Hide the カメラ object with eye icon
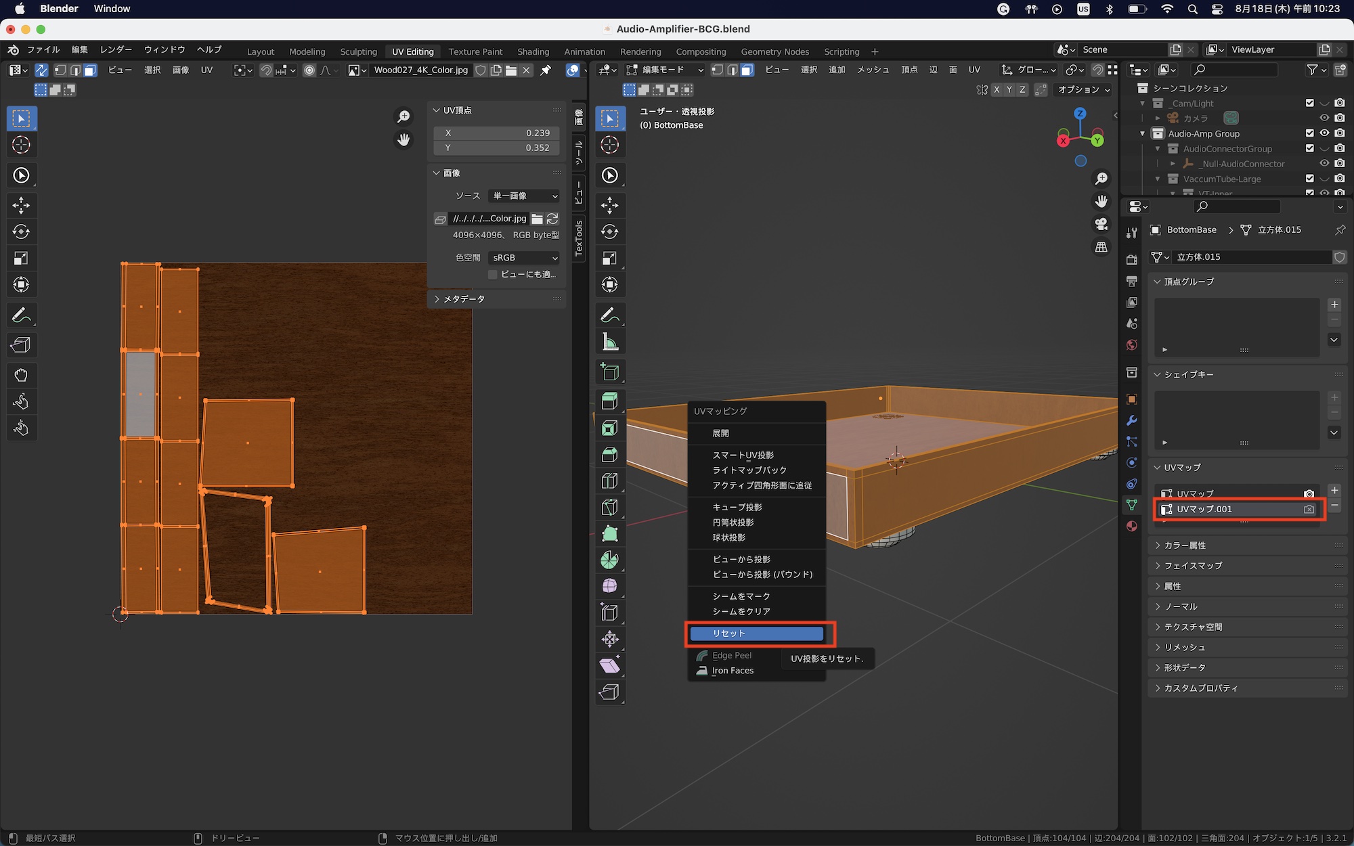 1324,118
